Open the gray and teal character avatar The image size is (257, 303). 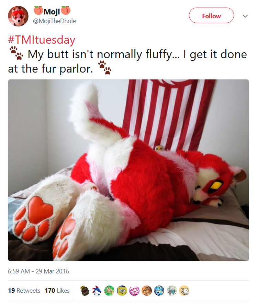(172, 291)
